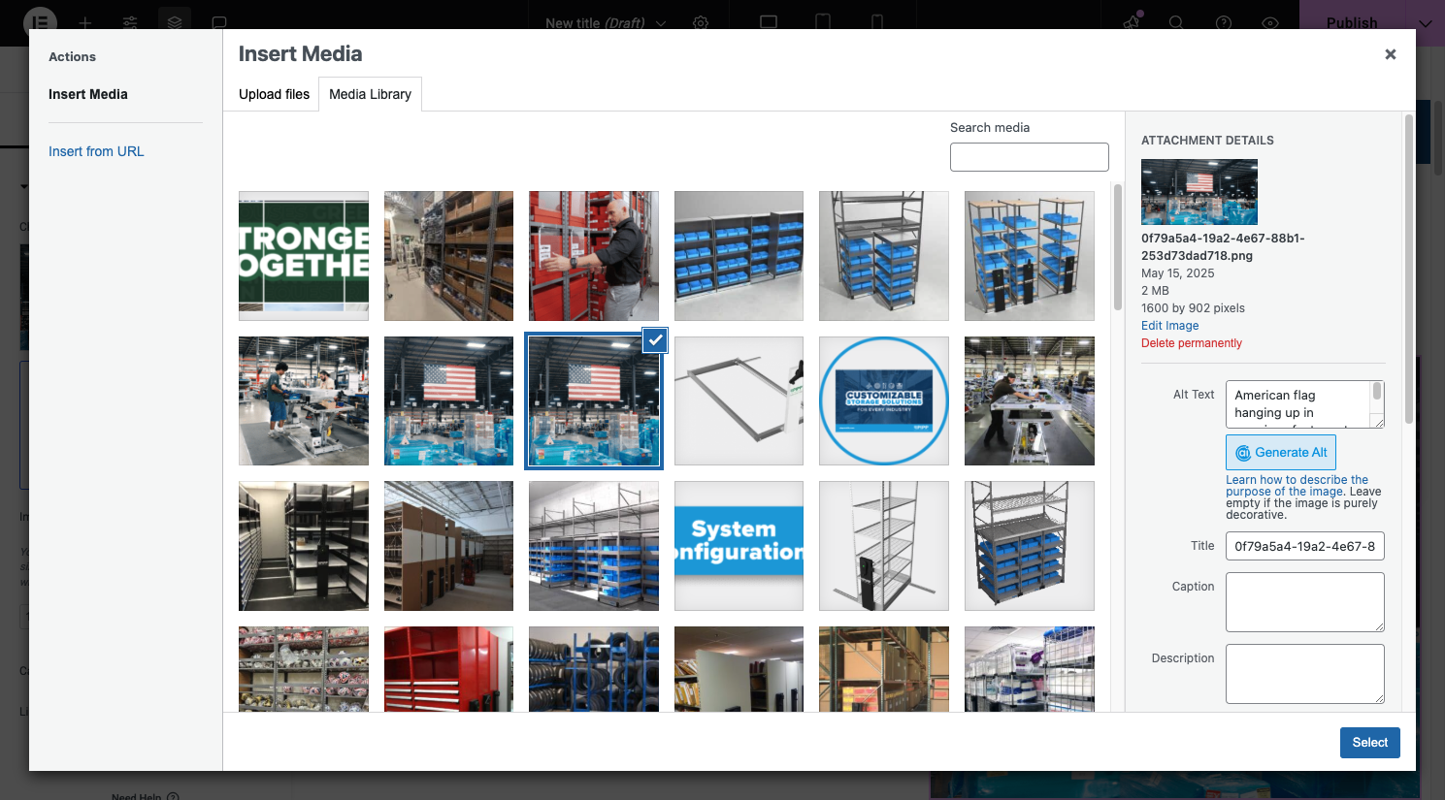The width and height of the screenshot is (1445, 800).
Task: Open the Media Library tab
Action: (370, 94)
